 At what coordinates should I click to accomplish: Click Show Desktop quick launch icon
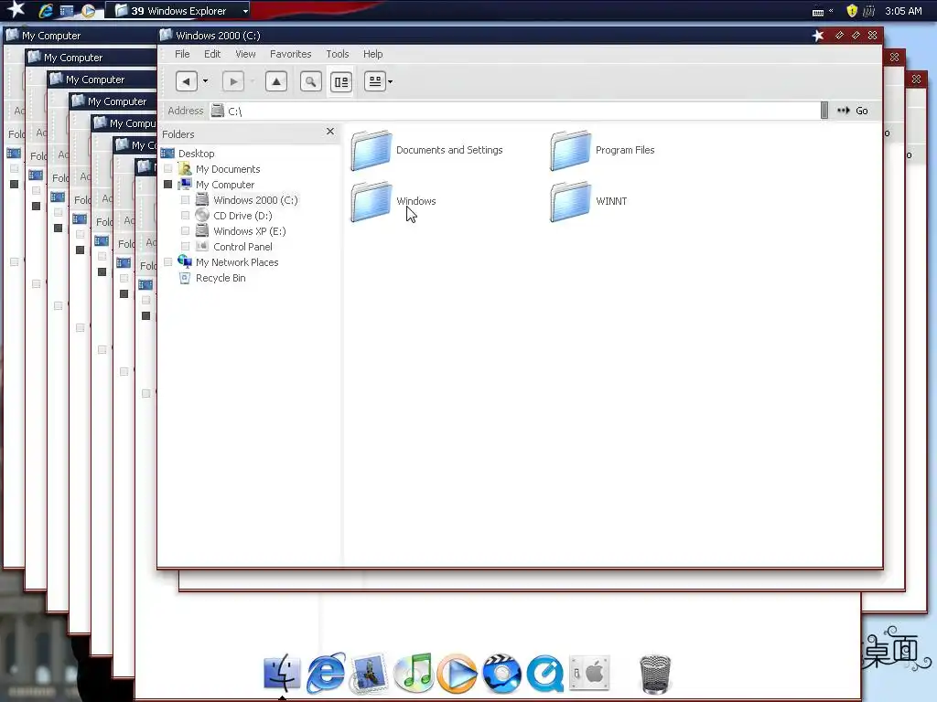pyautogui.click(x=67, y=11)
